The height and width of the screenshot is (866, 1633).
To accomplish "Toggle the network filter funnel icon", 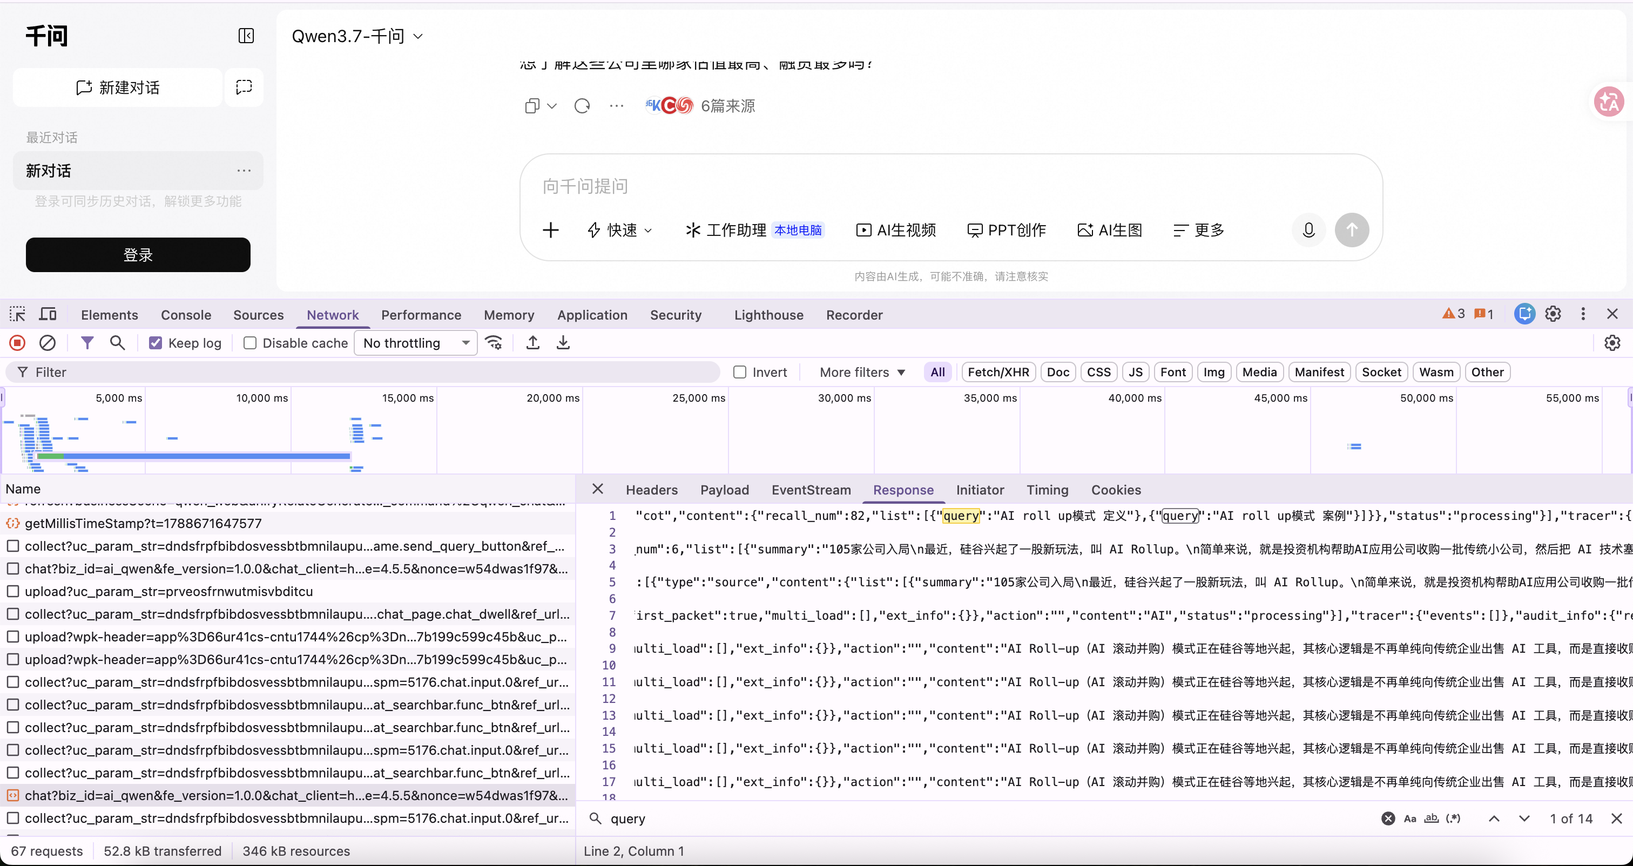I will (87, 343).
